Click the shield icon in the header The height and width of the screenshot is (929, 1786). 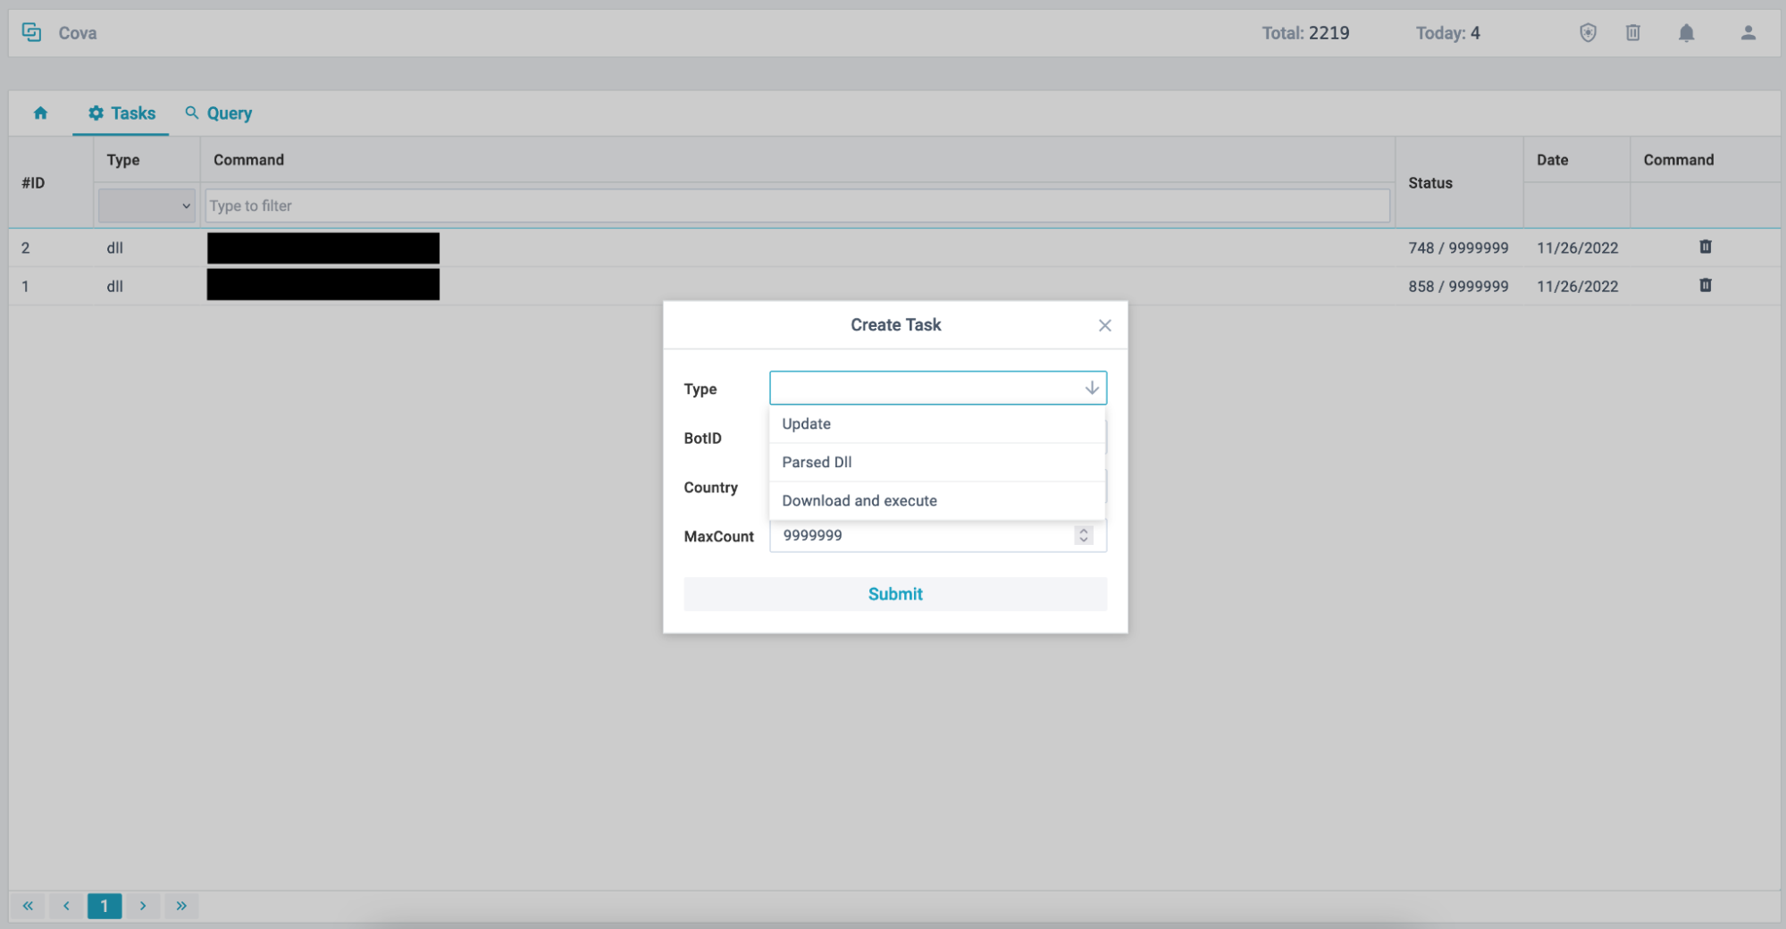click(x=1588, y=33)
